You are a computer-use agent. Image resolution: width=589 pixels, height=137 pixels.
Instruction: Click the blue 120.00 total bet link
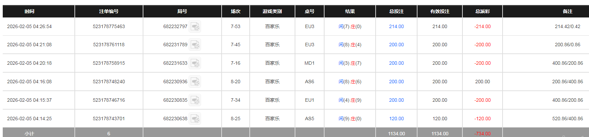click(x=396, y=119)
